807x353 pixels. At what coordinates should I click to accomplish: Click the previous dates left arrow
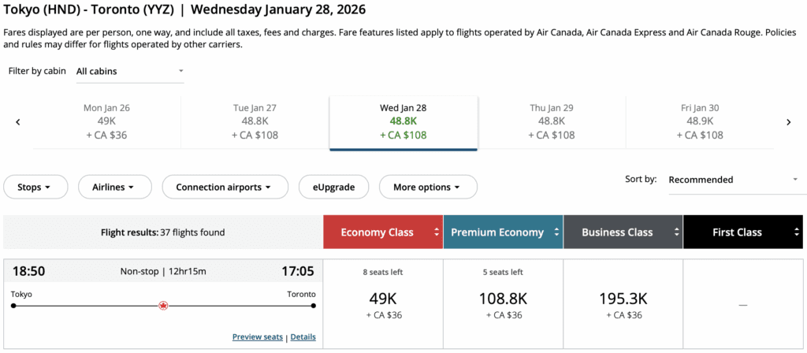[18, 122]
